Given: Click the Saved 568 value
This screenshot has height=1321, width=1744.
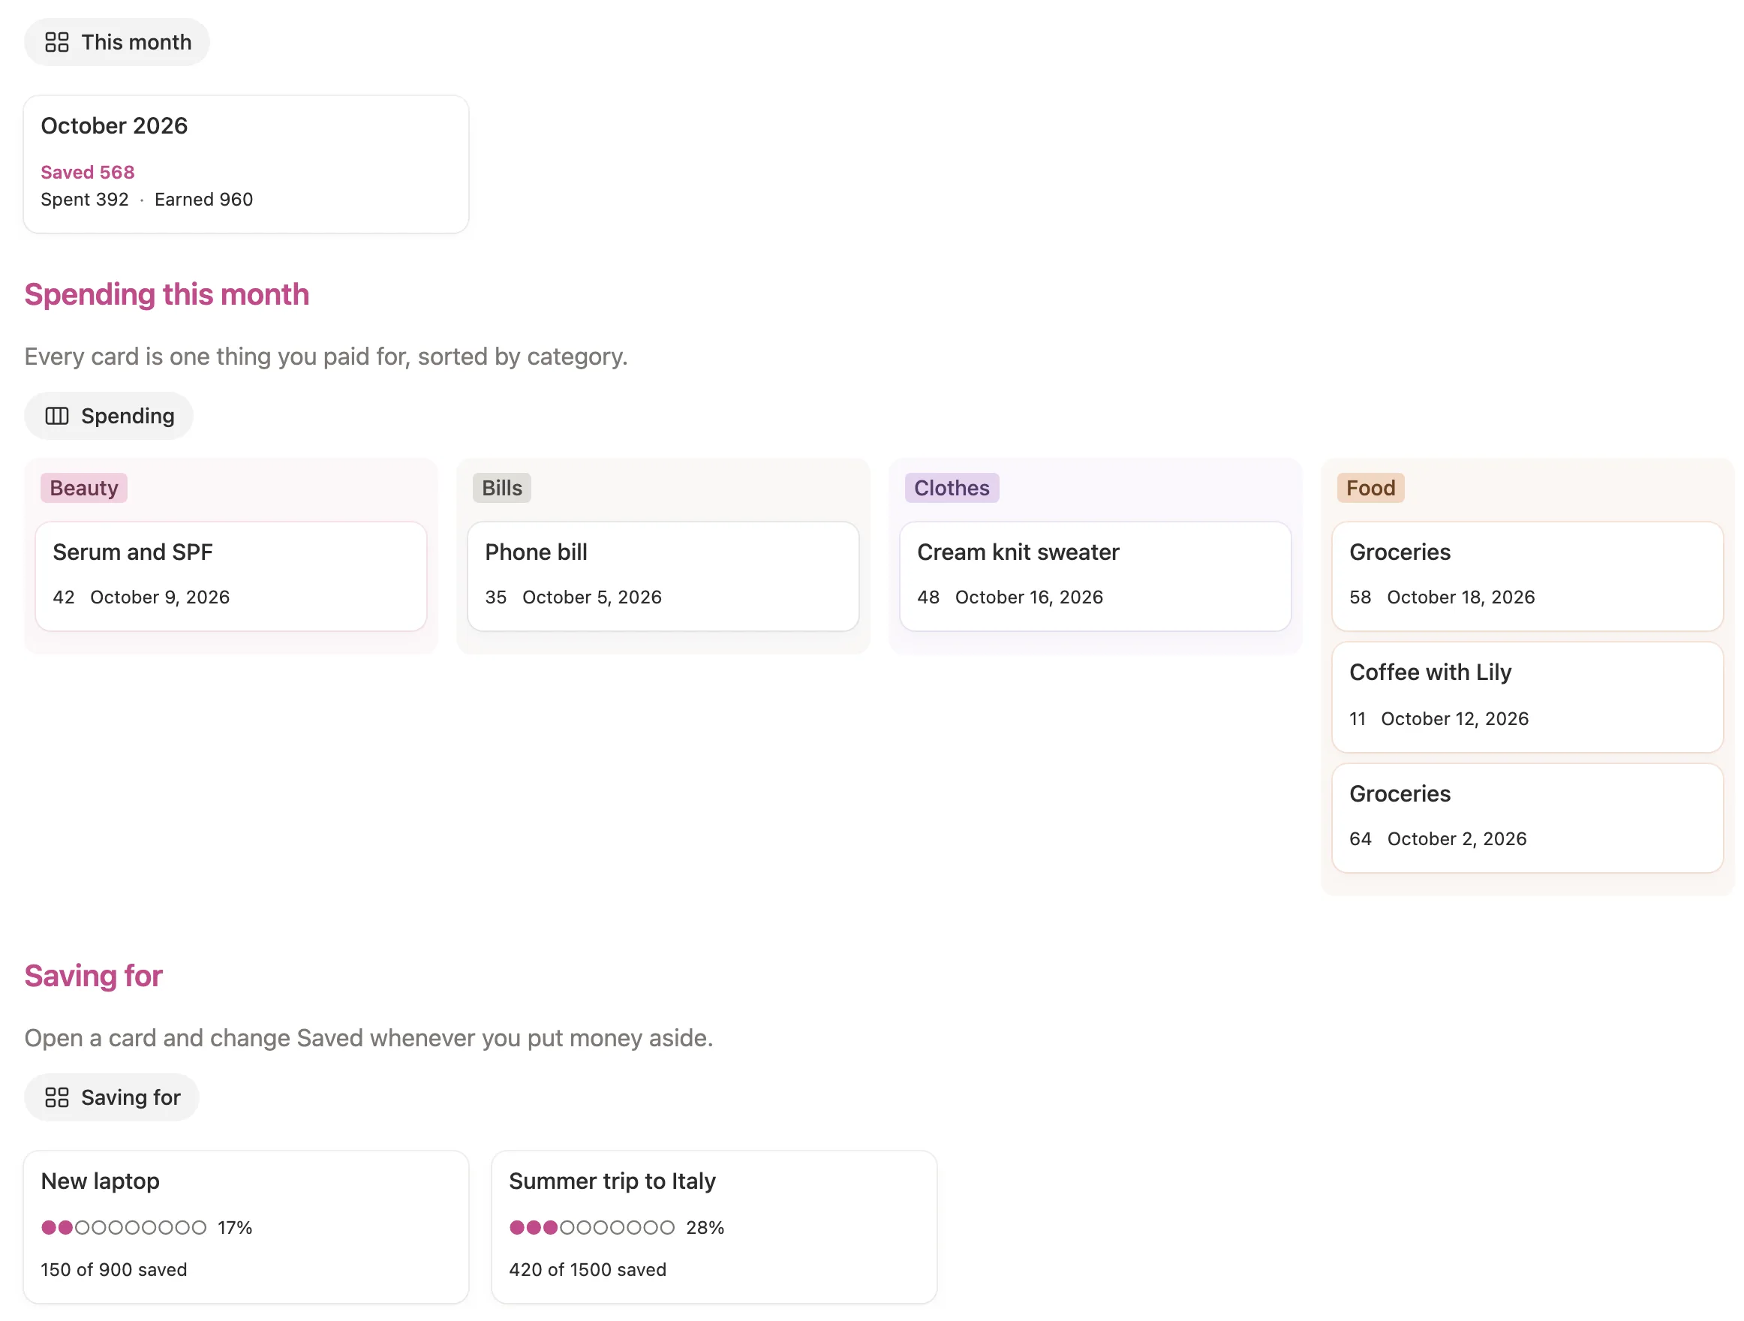Looking at the screenshot, I should (88, 172).
